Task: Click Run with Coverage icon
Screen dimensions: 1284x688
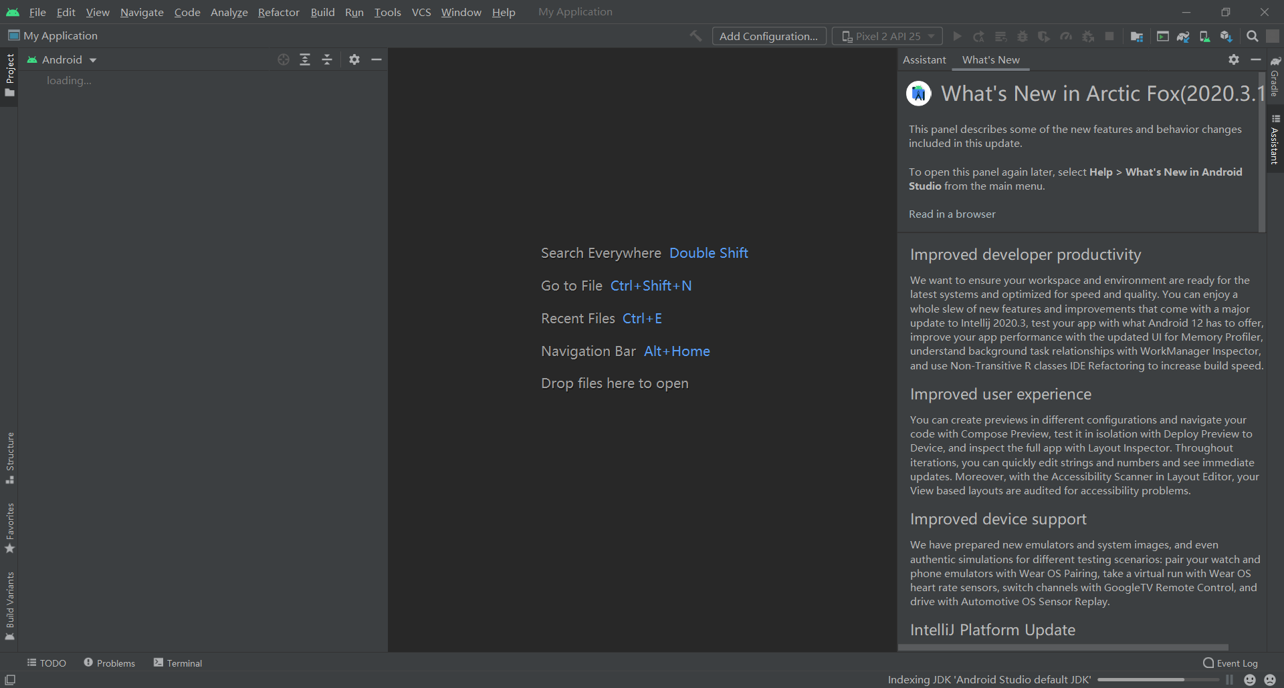Action: point(1044,36)
